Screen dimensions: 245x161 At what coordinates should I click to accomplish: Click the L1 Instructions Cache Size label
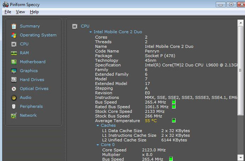tap(129, 135)
